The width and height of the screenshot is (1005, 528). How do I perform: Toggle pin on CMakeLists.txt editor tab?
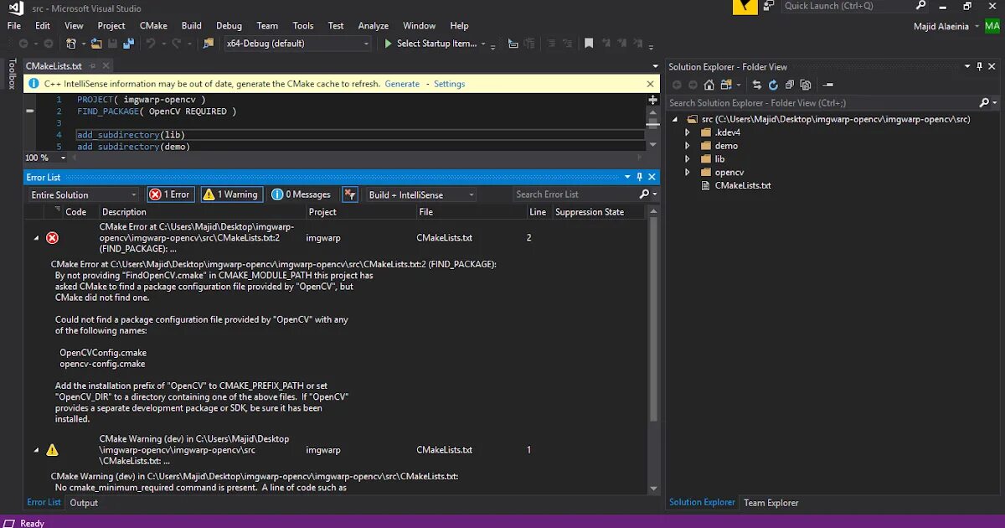92,66
